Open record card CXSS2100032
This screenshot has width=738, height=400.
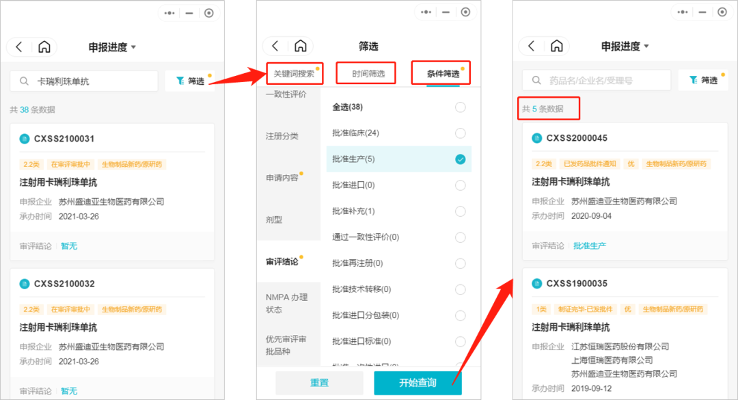tap(112, 334)
